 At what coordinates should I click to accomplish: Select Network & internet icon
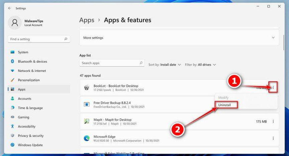coord(12,71)
